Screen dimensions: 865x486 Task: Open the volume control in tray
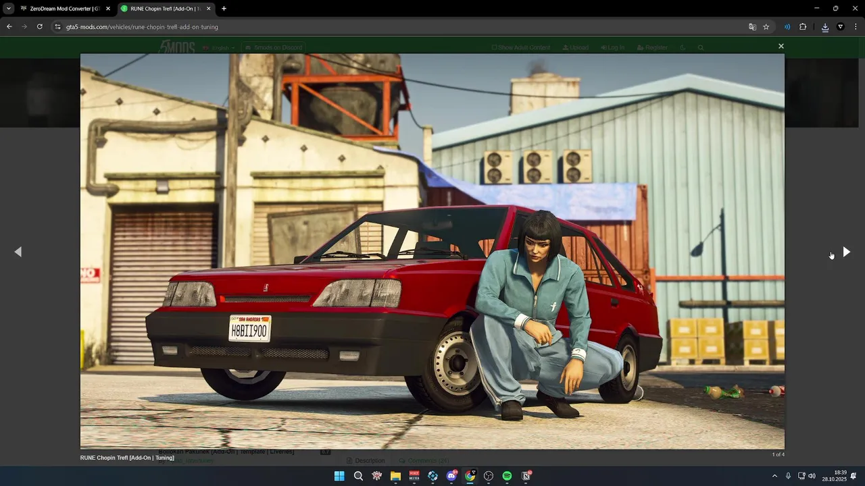[812, 476]
